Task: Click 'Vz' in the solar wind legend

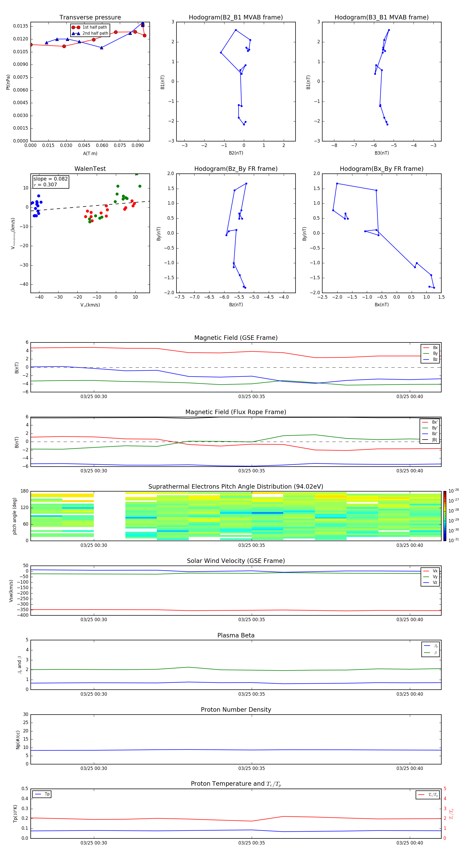Action: [435, 583]
